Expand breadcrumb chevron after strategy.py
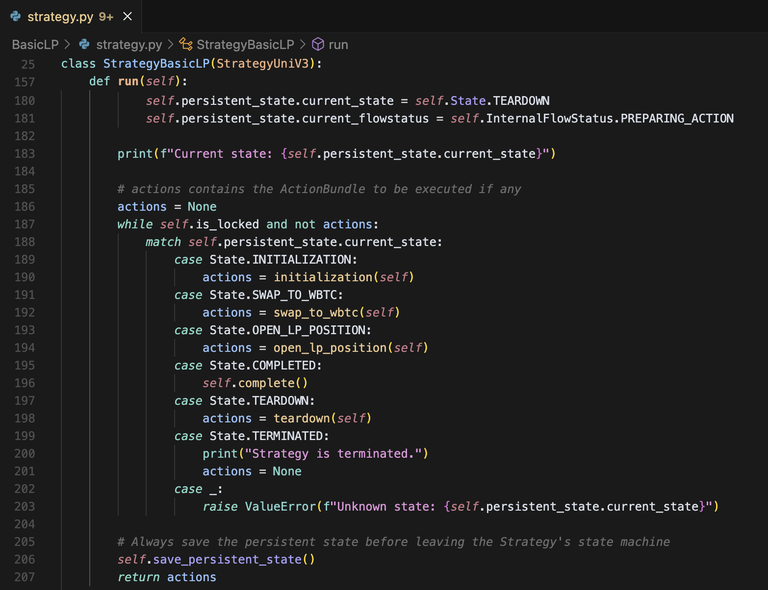This screenshot has height=590, width=768. click(171, 45)
